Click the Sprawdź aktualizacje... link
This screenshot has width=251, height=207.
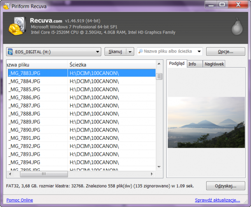pyautogui.click(x=217, y=200)
